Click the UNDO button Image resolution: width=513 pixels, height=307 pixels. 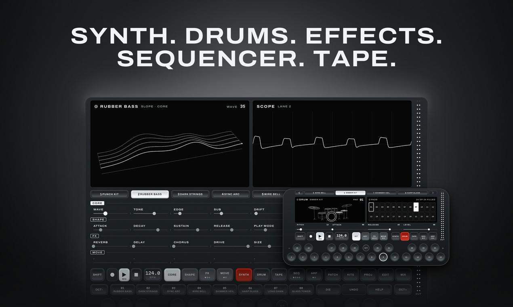[354, 290]
